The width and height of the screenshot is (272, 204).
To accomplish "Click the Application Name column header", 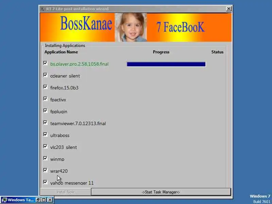I will (x=61, y=52).
